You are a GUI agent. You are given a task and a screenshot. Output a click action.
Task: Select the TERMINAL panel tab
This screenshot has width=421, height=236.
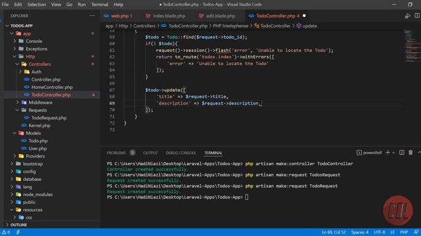coord(213,153)
